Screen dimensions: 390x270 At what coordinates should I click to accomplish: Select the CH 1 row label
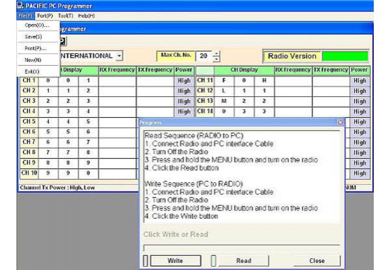point(29,80)
